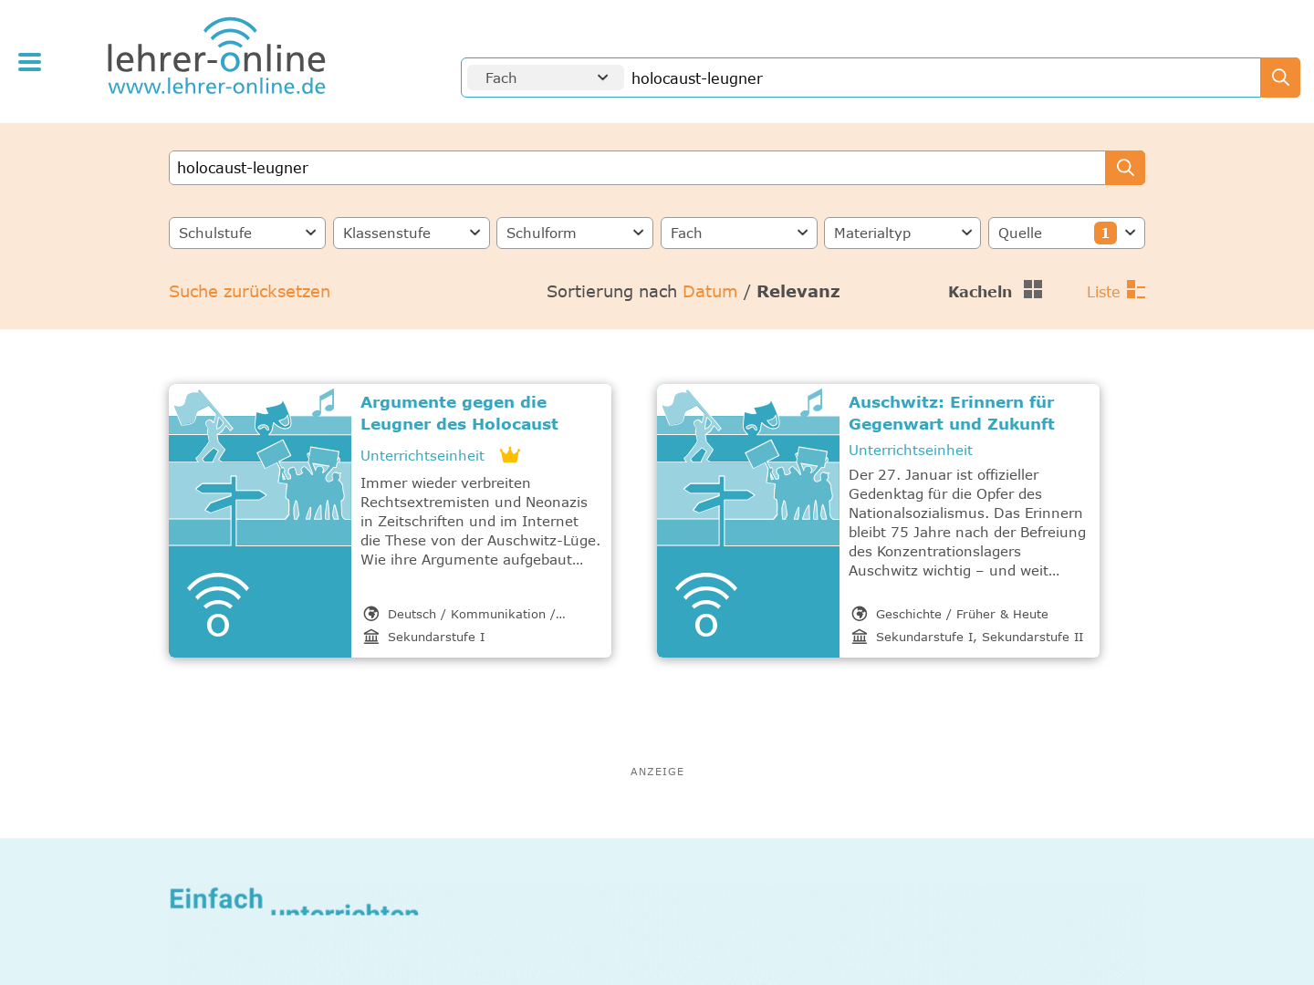Click globe icon beside Geschichte / Früher & Heute
This screenshot has height=985, width=1314.
[x=860, y=614]
